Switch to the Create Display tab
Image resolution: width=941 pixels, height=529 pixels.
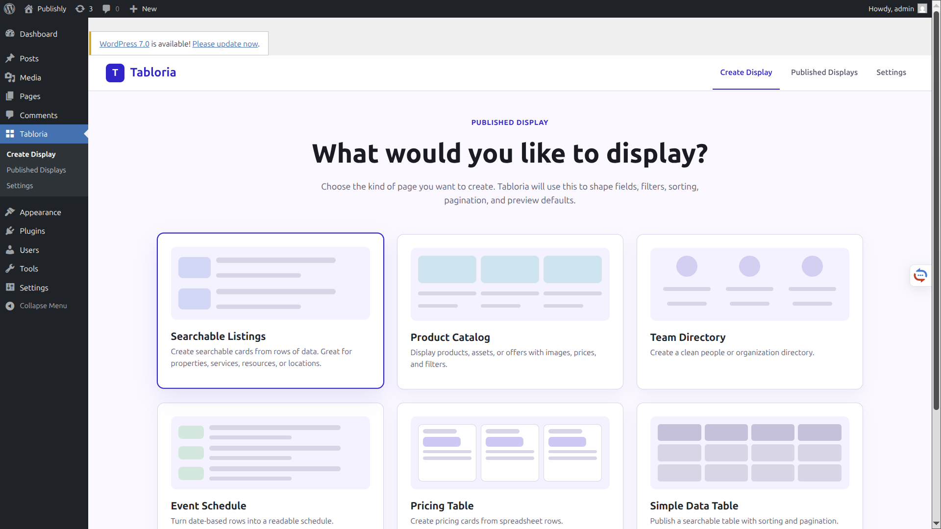pos(746,72)
